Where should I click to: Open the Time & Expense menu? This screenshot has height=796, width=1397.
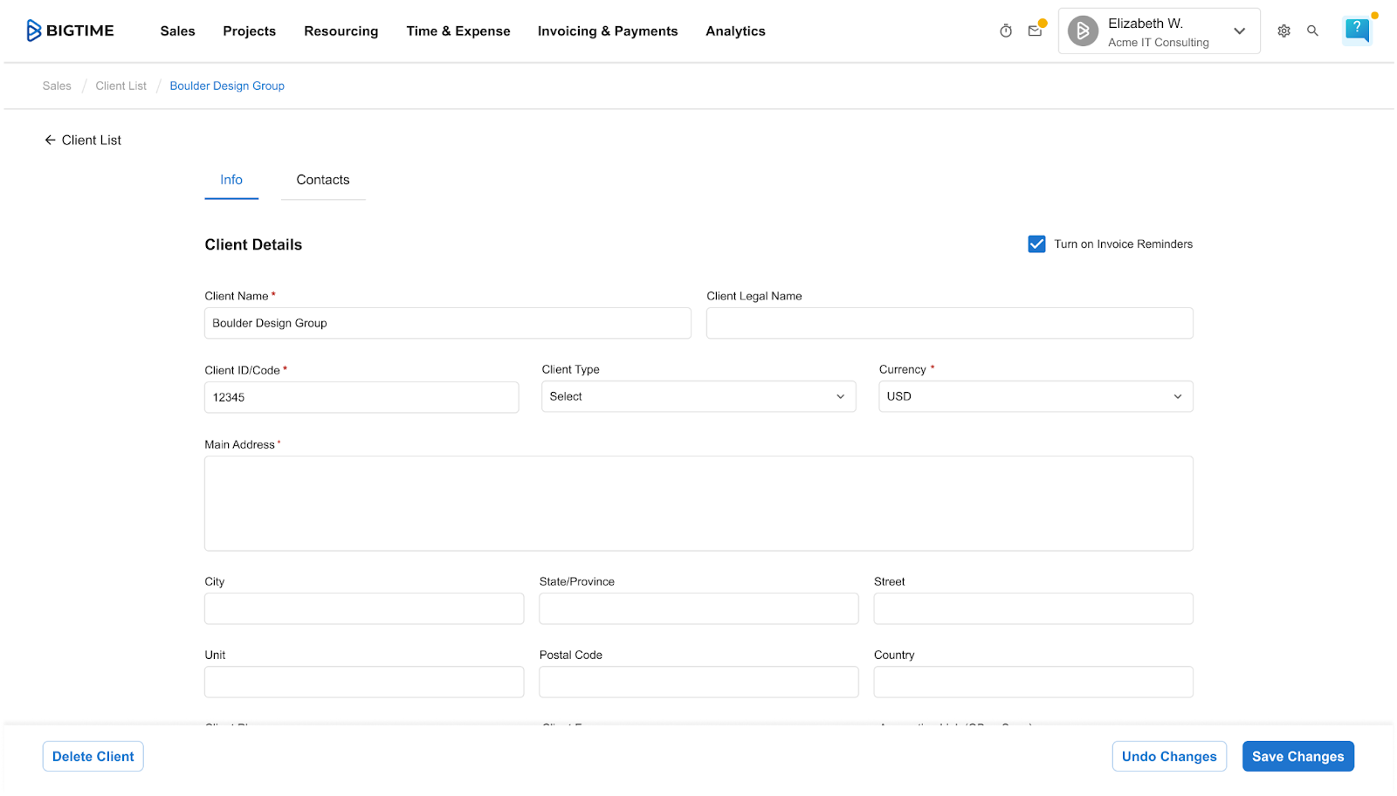coord(458,31)
